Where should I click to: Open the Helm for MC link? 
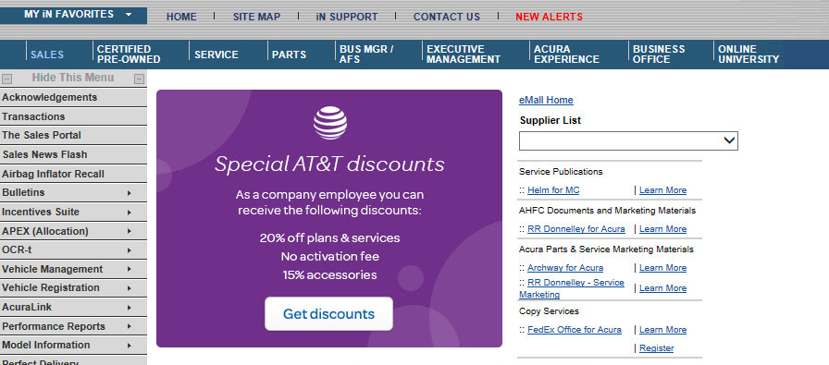[x=553, y=190]
